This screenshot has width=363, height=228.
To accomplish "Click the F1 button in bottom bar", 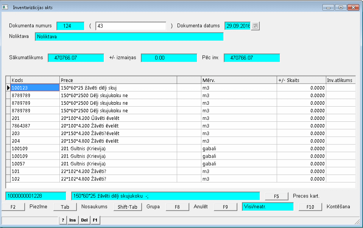I will [95, 220].
